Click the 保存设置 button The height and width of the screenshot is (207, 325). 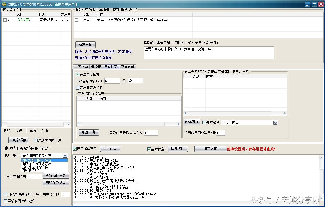point(210,149)
